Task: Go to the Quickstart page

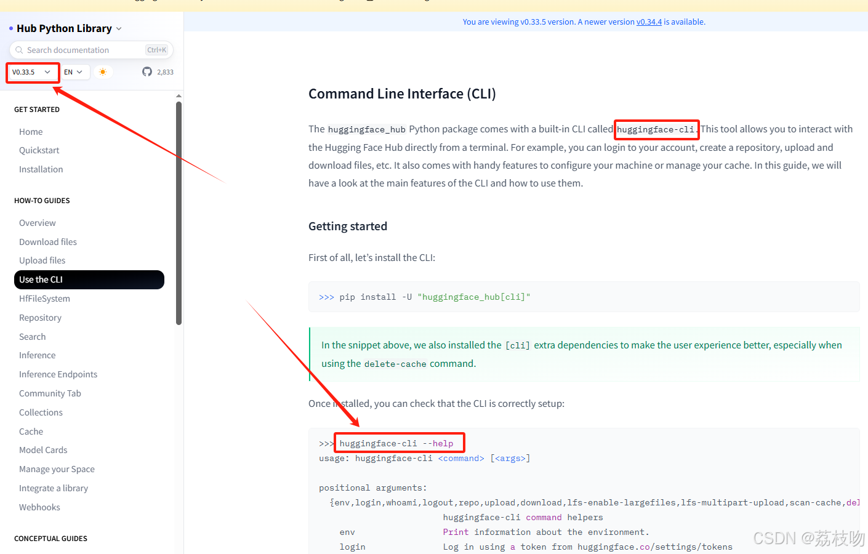Action: [x=39, y=150]
